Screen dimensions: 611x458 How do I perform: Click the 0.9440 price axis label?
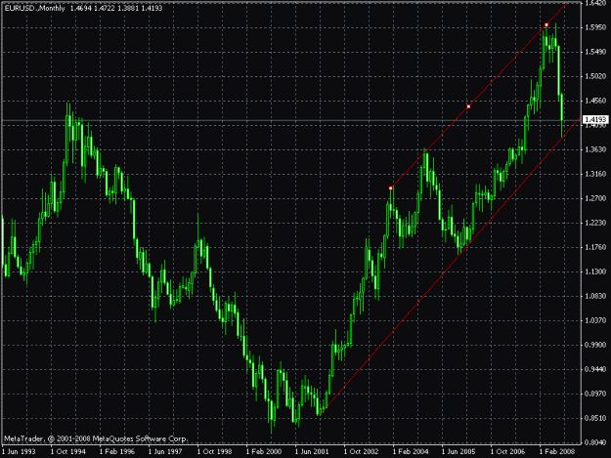595,370
